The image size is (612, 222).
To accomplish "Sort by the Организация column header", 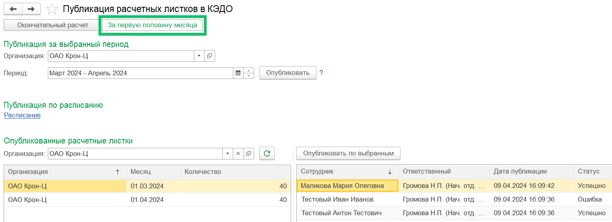I will [x=65, y=172].
